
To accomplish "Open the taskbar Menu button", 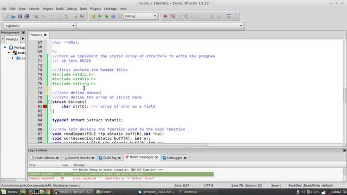I will click(9, 192).
